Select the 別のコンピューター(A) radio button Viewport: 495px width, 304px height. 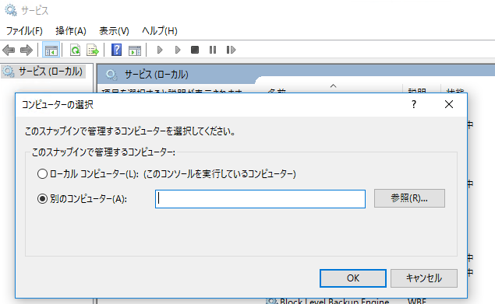[x=42, y=199]
